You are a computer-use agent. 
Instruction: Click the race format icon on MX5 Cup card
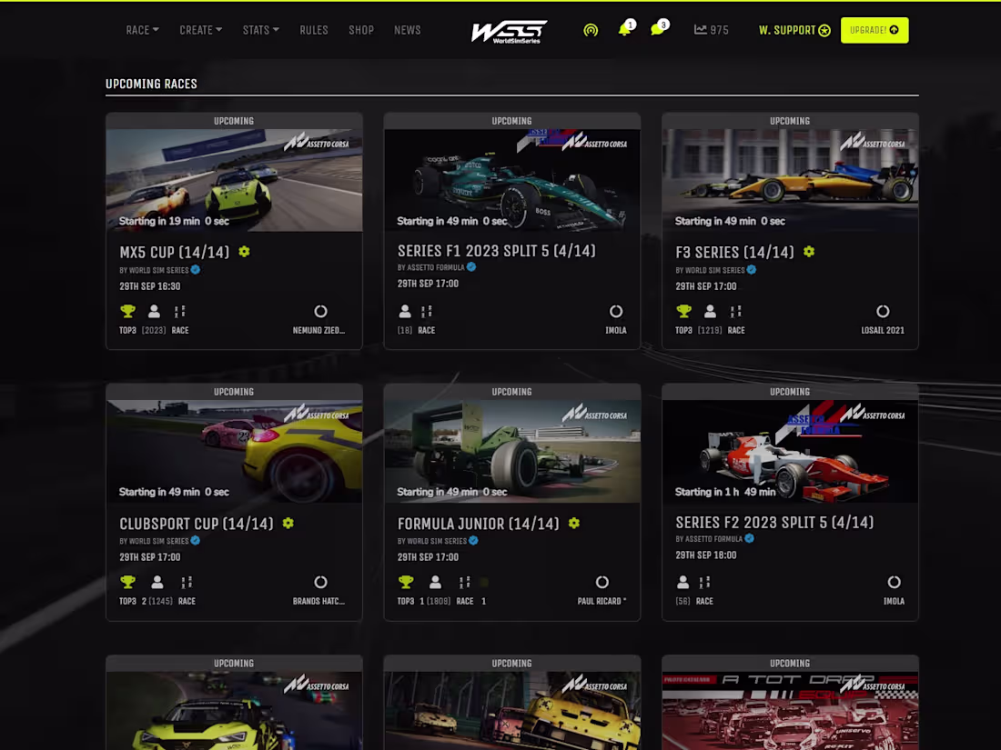(180, 311)
